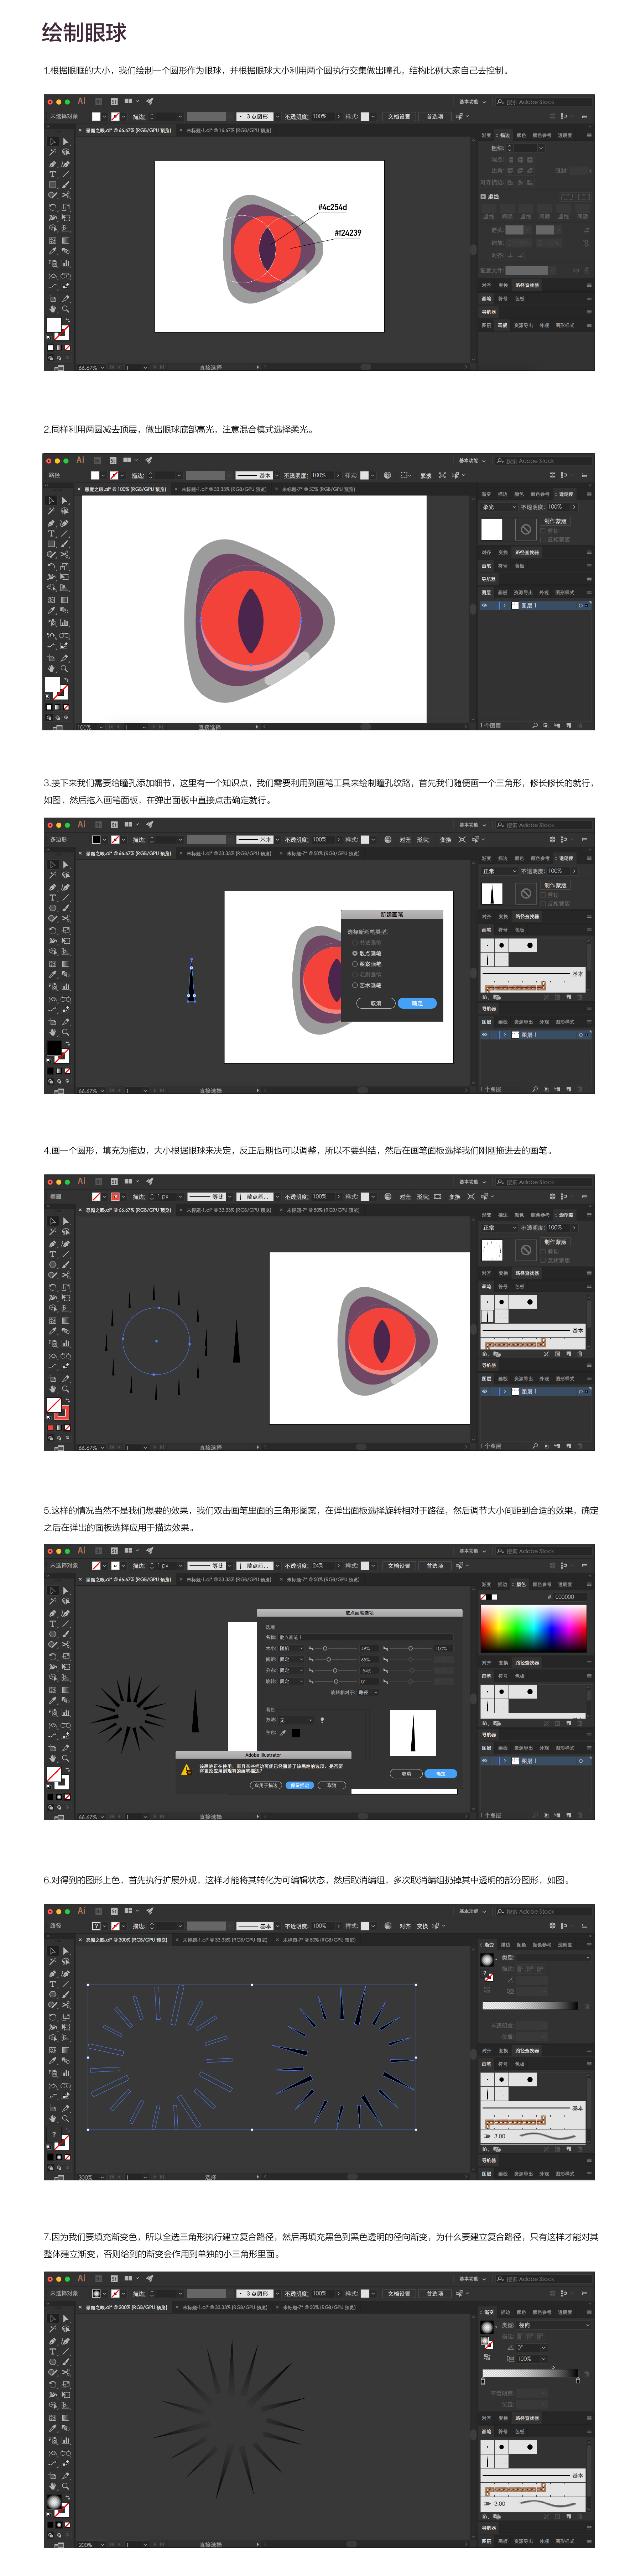
Task: Open the 大小 随机 dropdown in step 5 dialog
Action: pyautogui.click(x=291, y=1648)
